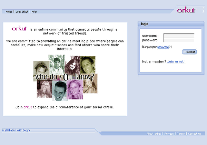This screenshot has width=207, height=145.
Task: Click the man with glasses photo in the collage
Action: (x=88, y=65)
